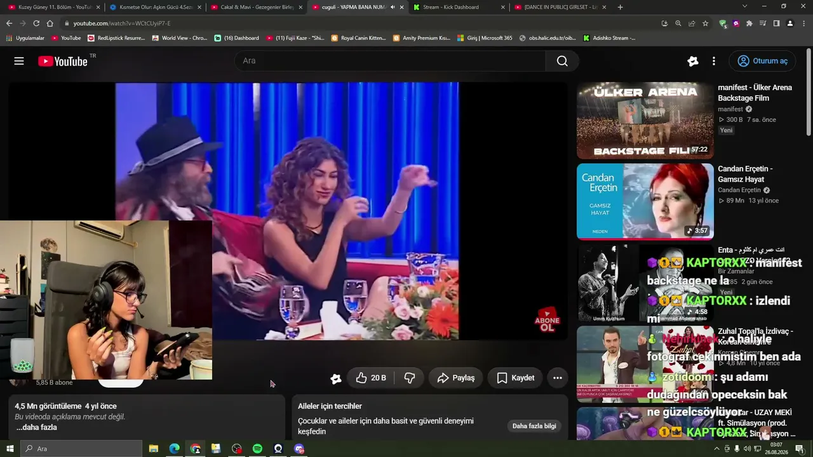
Task: Share this page using the address bar icon
Action: (692, 23)
